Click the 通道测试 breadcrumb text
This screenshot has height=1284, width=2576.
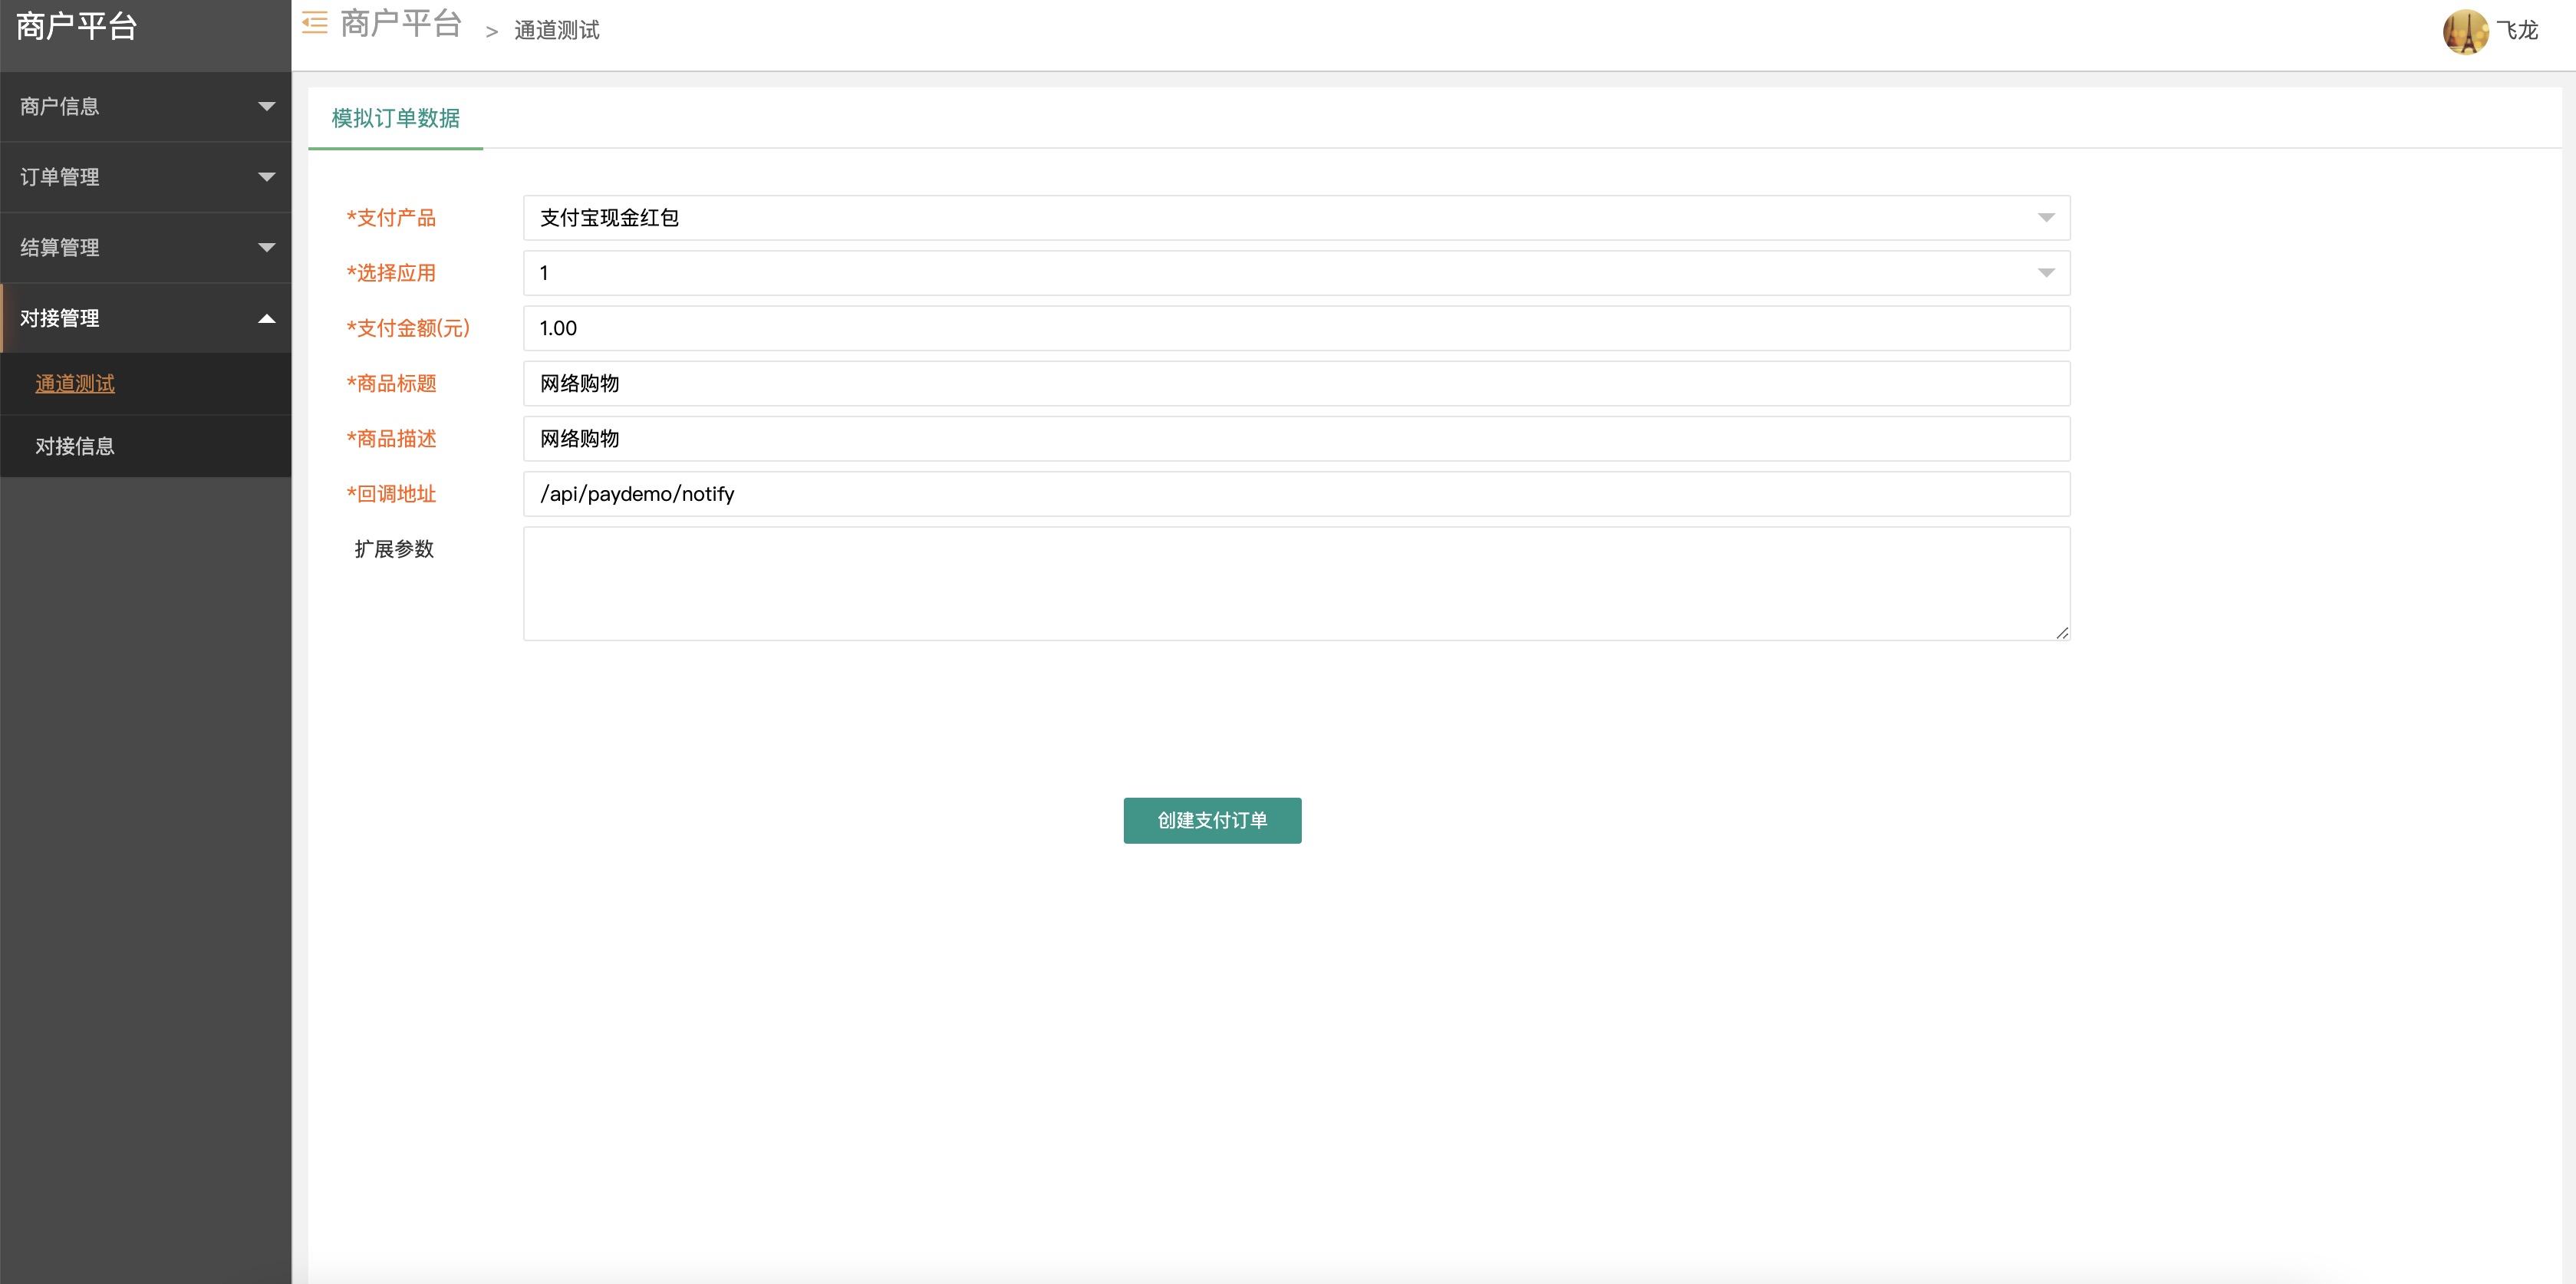point(557,31)
